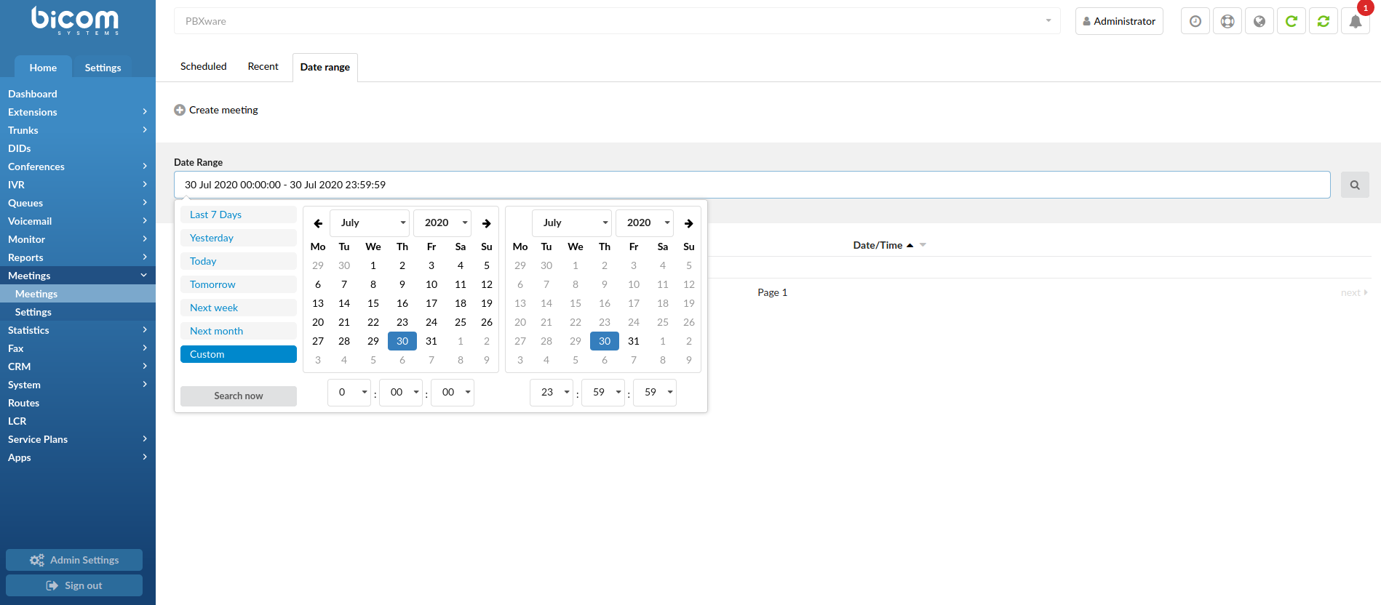Open the right calendar month dropdown July
Viewport: 1381px width, 605px height.
[573, 223]
